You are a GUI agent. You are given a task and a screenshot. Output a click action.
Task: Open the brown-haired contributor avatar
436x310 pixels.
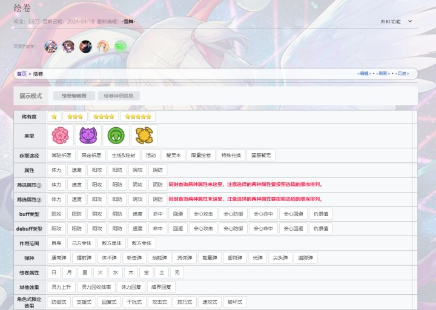[x=68, y=47]
